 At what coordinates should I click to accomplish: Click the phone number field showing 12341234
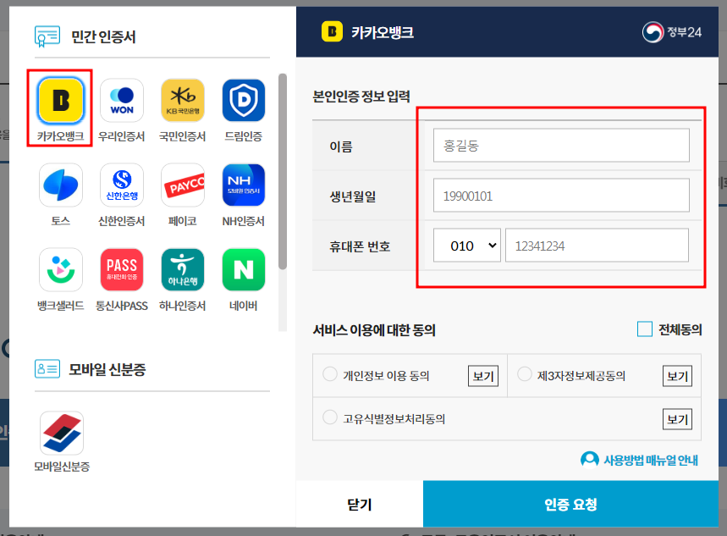pos(597,245)
